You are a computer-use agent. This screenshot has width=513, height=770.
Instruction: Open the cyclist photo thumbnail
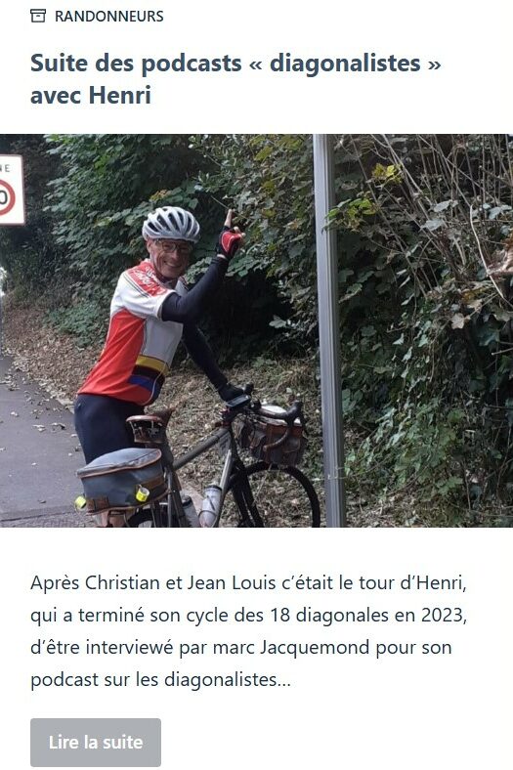(x=256, y=330)
